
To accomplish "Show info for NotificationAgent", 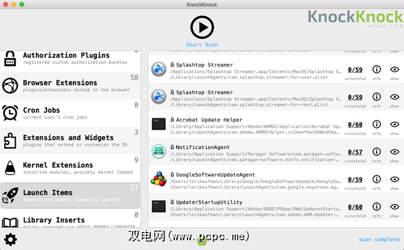I will (377, 152).
